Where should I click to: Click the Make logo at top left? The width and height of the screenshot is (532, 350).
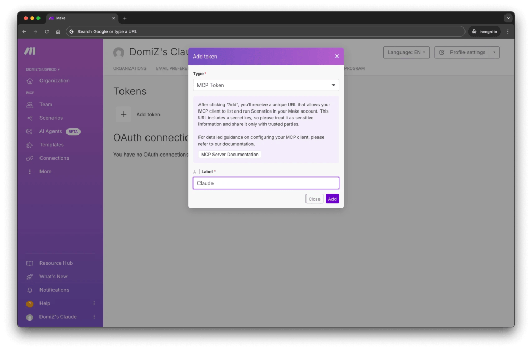[30, 52]
